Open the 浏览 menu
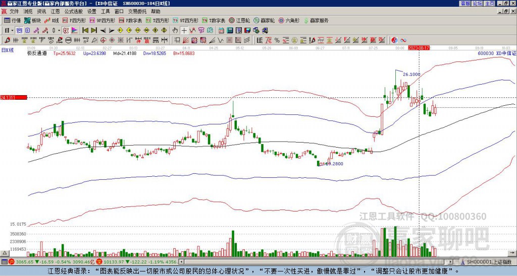 [x=28, y=12]
